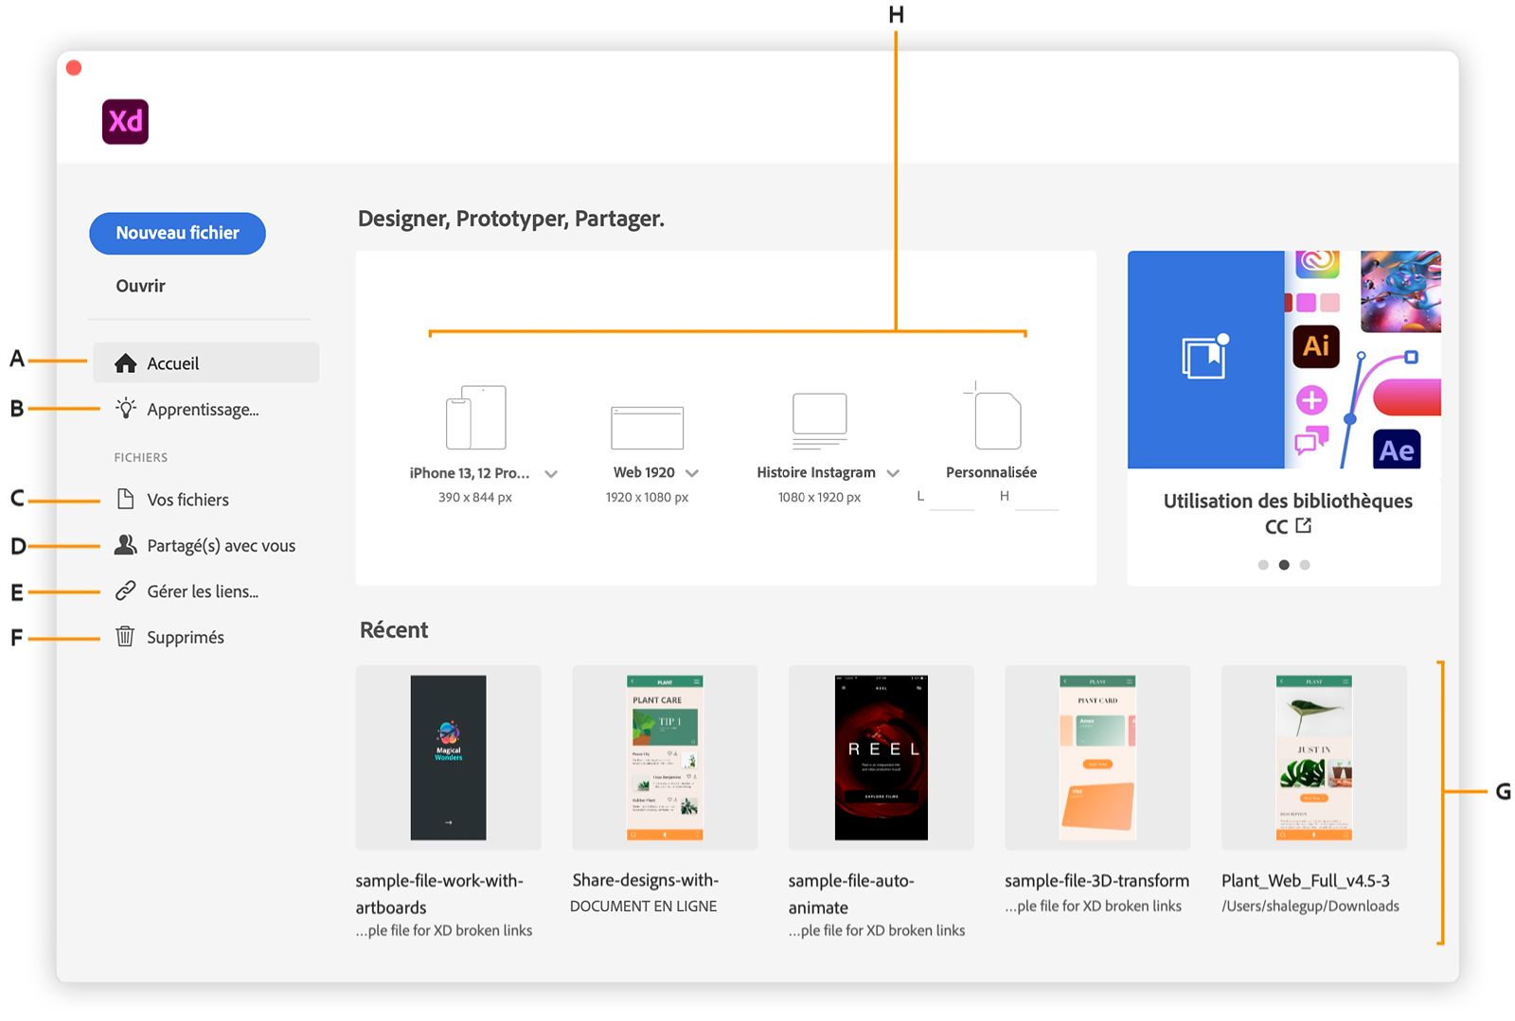This screenshot has height=1021, width=1515.
Task: Click the library icon on blue banner
Action: [1205, 357]
